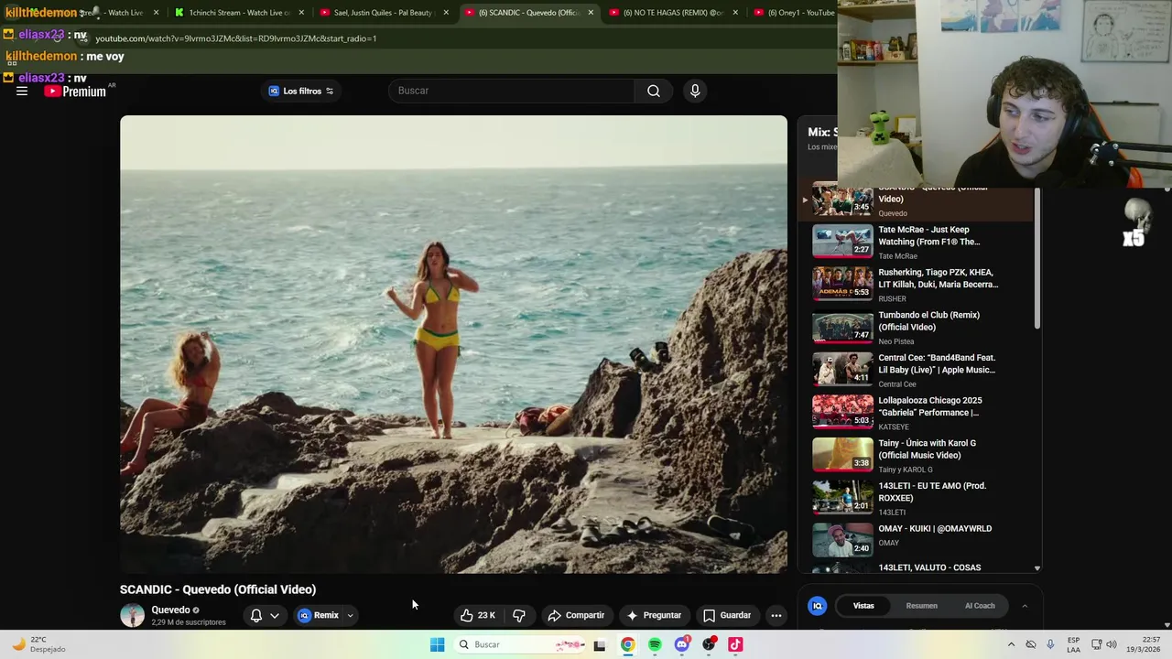Open Los filtros filter button
Image resolution: width=1172 pixels, height=659 pixels.
301,91
